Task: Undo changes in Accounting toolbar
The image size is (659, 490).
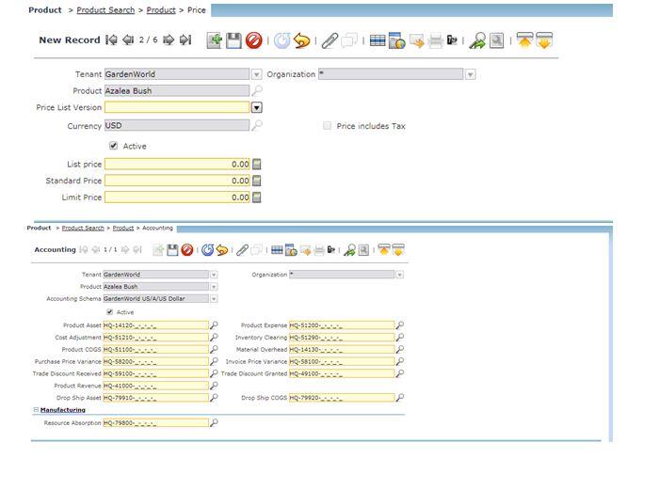Action: tap(222, 250)
